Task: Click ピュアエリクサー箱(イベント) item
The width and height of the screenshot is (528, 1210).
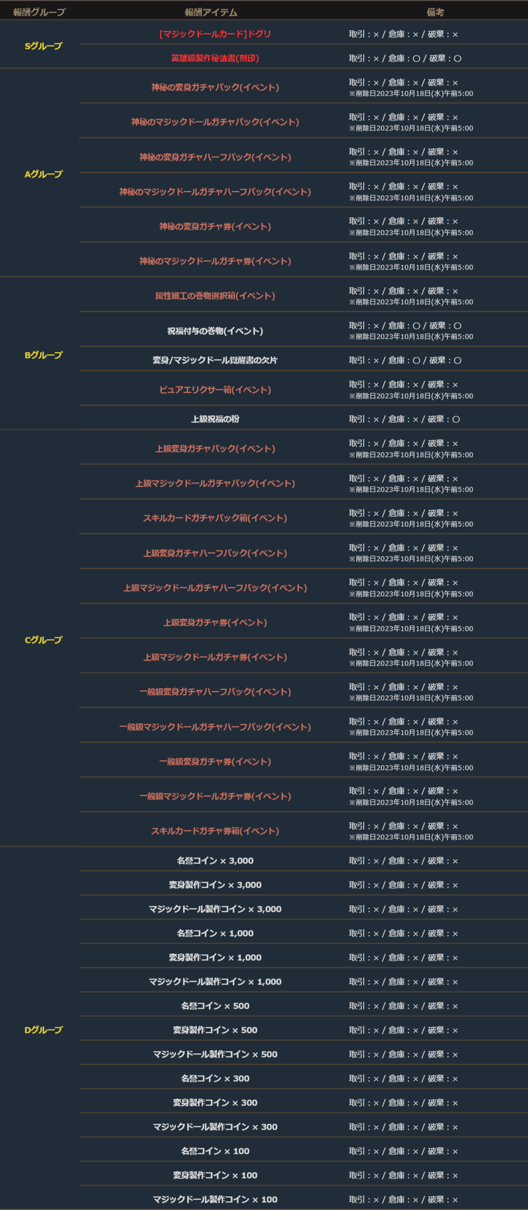Action: (215, 390)
